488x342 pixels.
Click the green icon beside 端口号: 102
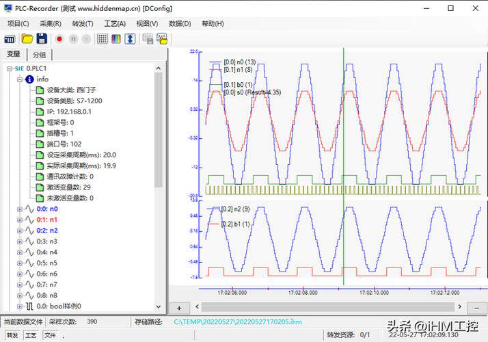pos(40,144)
